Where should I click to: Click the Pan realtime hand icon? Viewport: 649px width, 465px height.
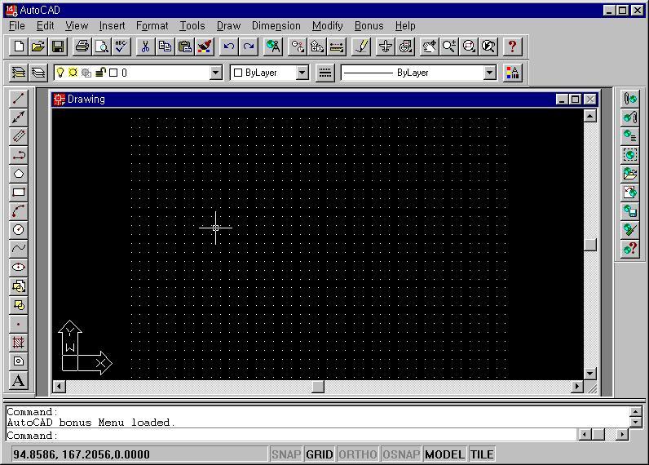tap(429, 46)
